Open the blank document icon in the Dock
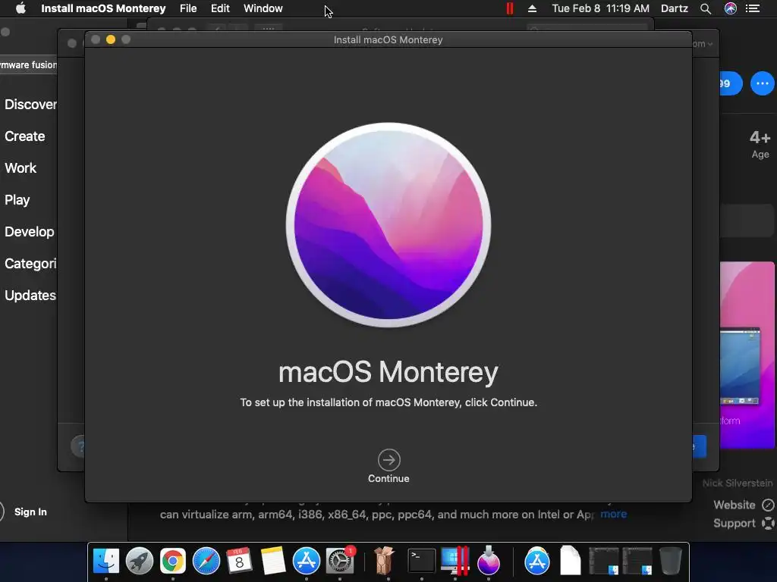The image size is (777, 582). 571,561
